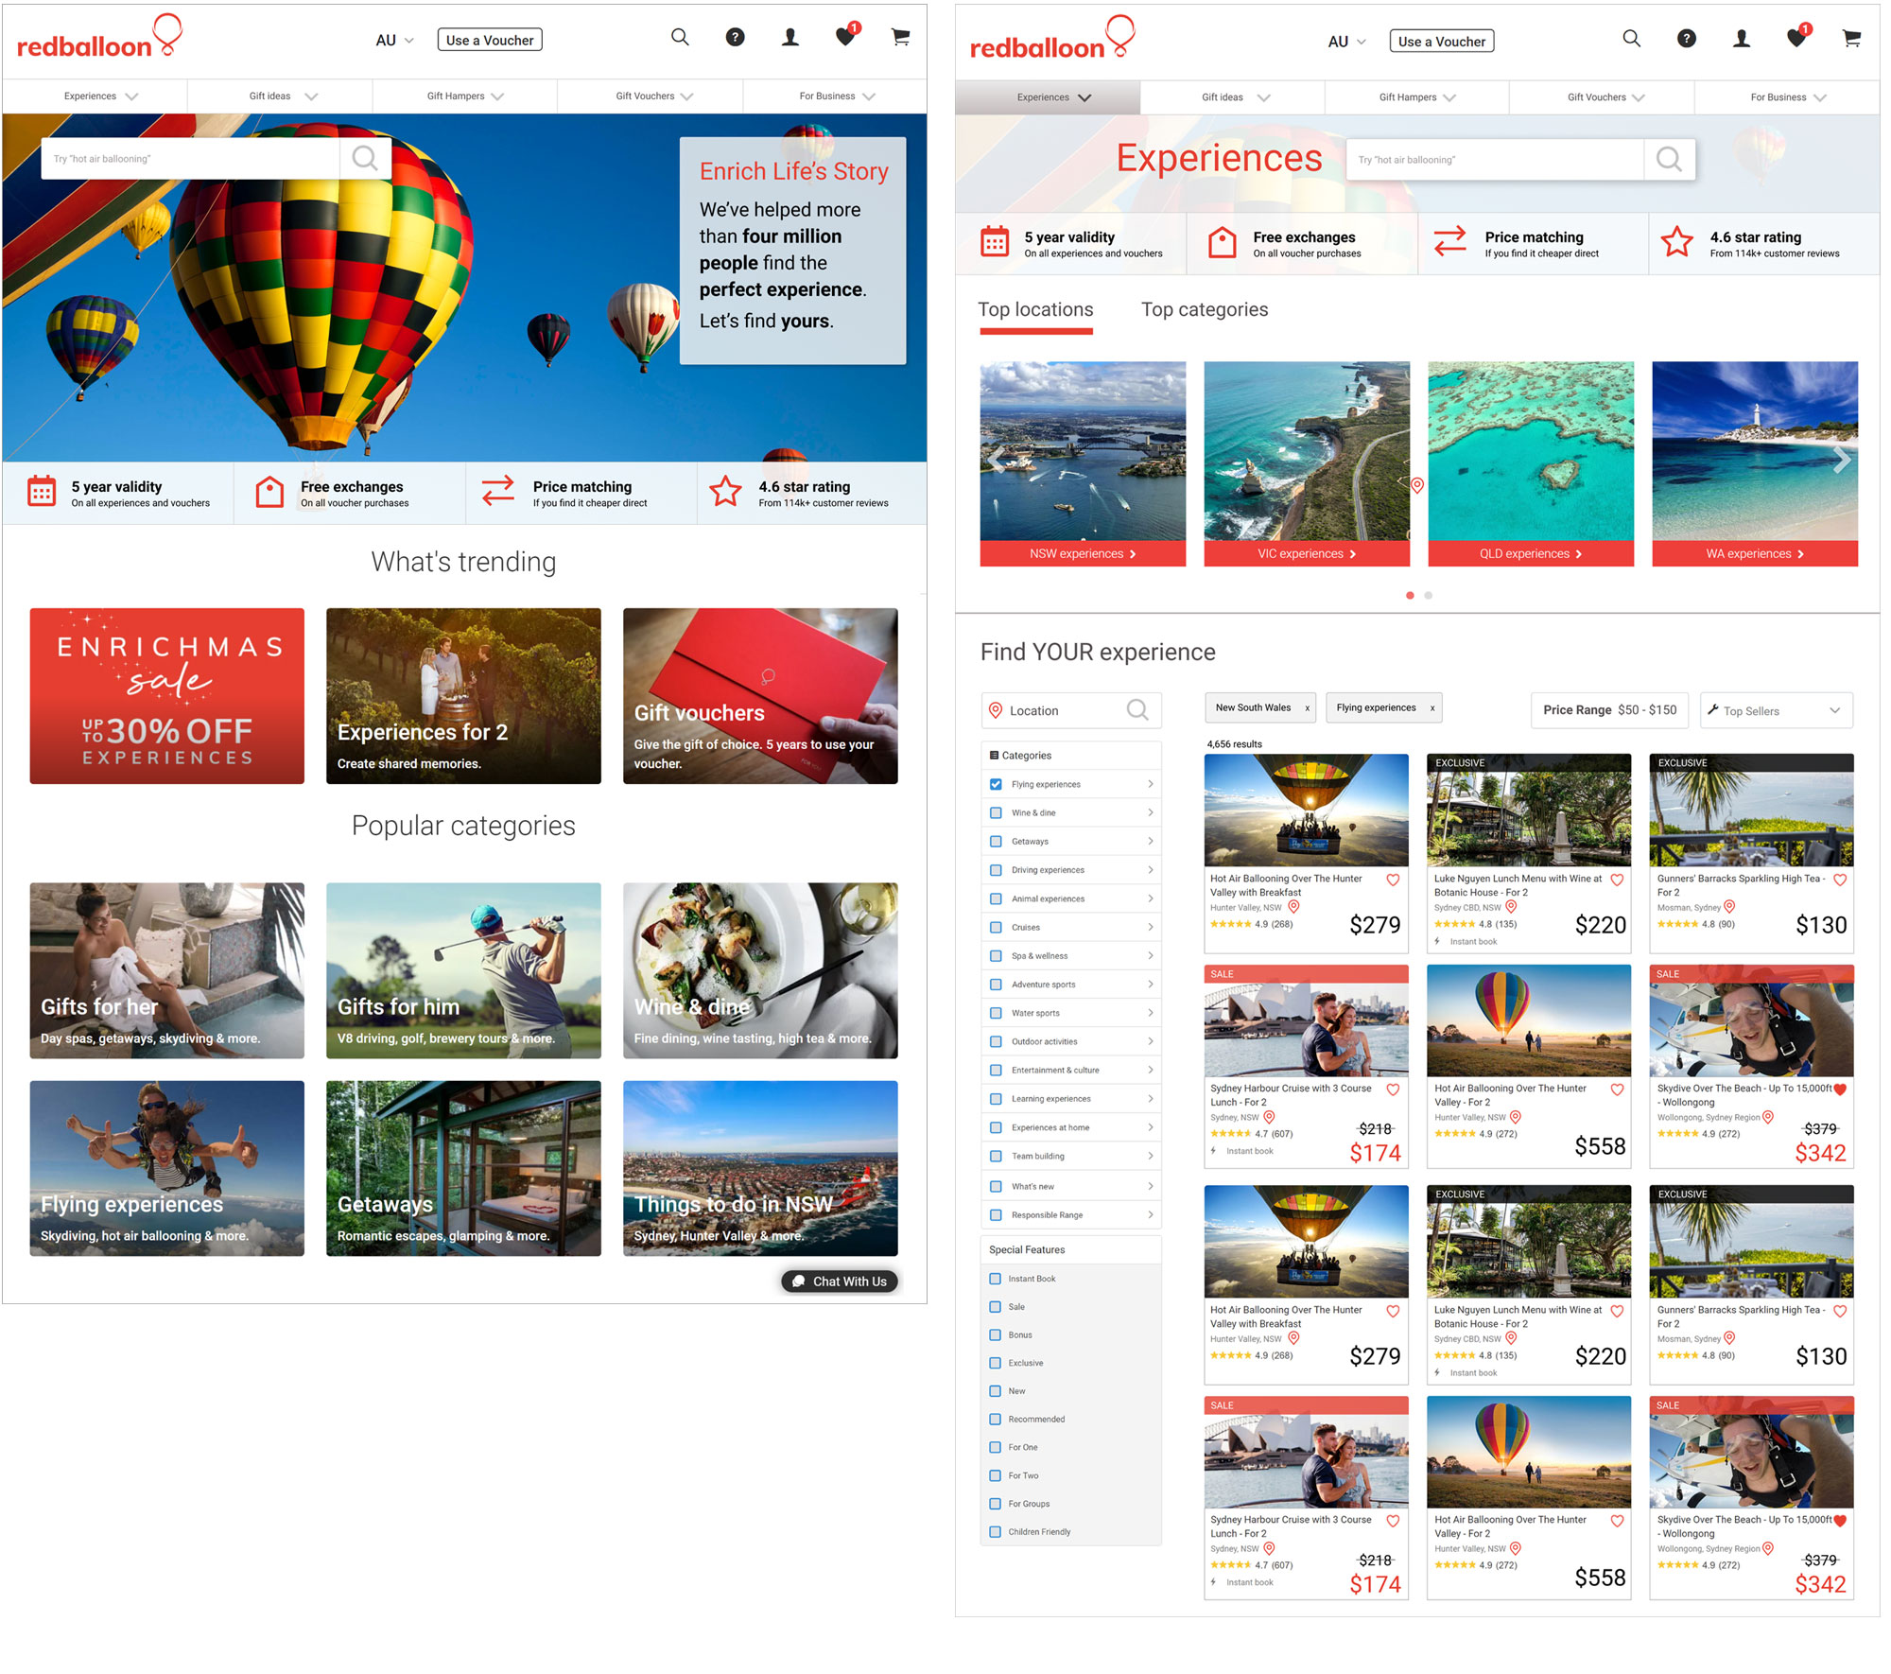
Task: Check Getaways category checkbox
Action: 996,841
